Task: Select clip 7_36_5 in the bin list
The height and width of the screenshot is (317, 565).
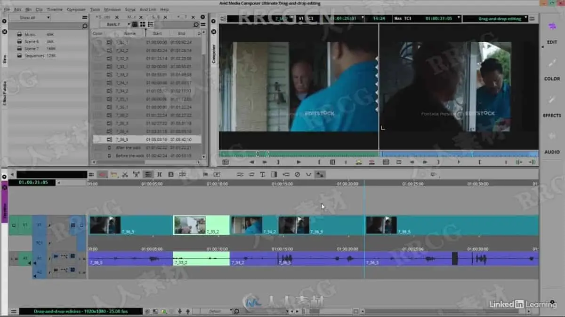Action: (147, 139)
